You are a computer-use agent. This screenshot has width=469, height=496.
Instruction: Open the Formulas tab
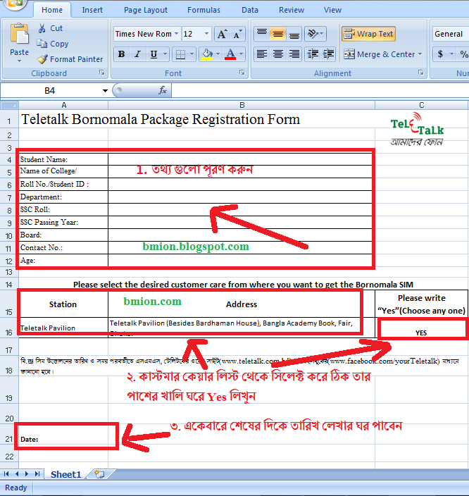tap(204, 10)
